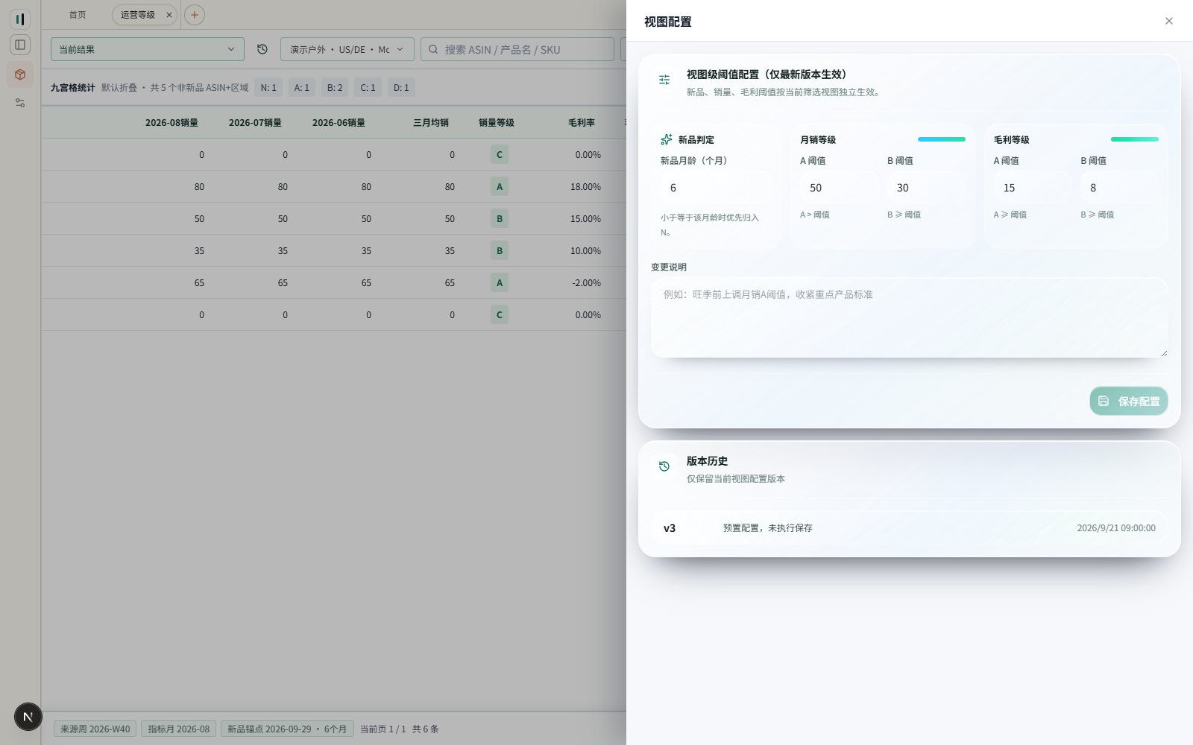Viewport: 1193px width, 745px height.
Task: Click the 毛利率 column header
Action: (x=582, y=123)
